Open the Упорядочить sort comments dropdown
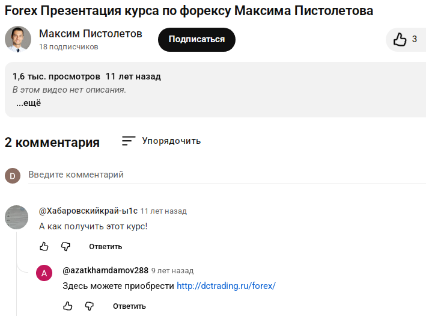426x316 pixels. tap(171, 141)
